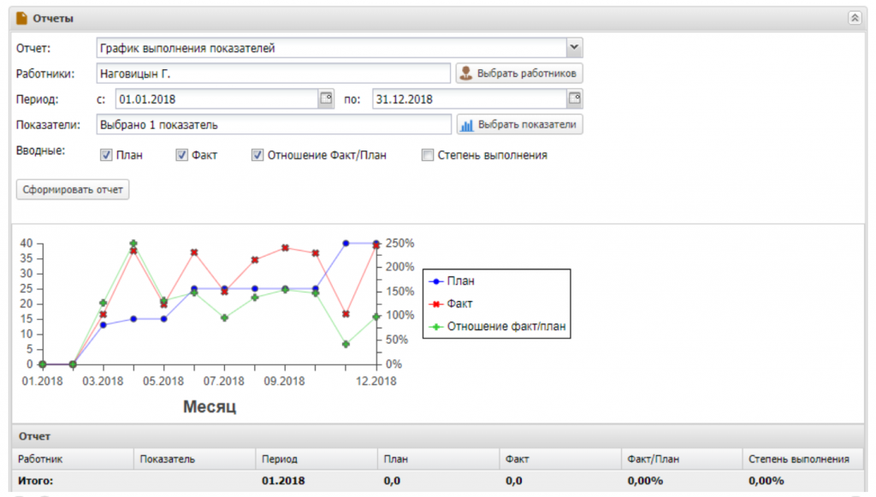This screenshot has height=497, width=876.
Task: Click the 12.2018 axis label on chart
Action: tap(376, 382)
